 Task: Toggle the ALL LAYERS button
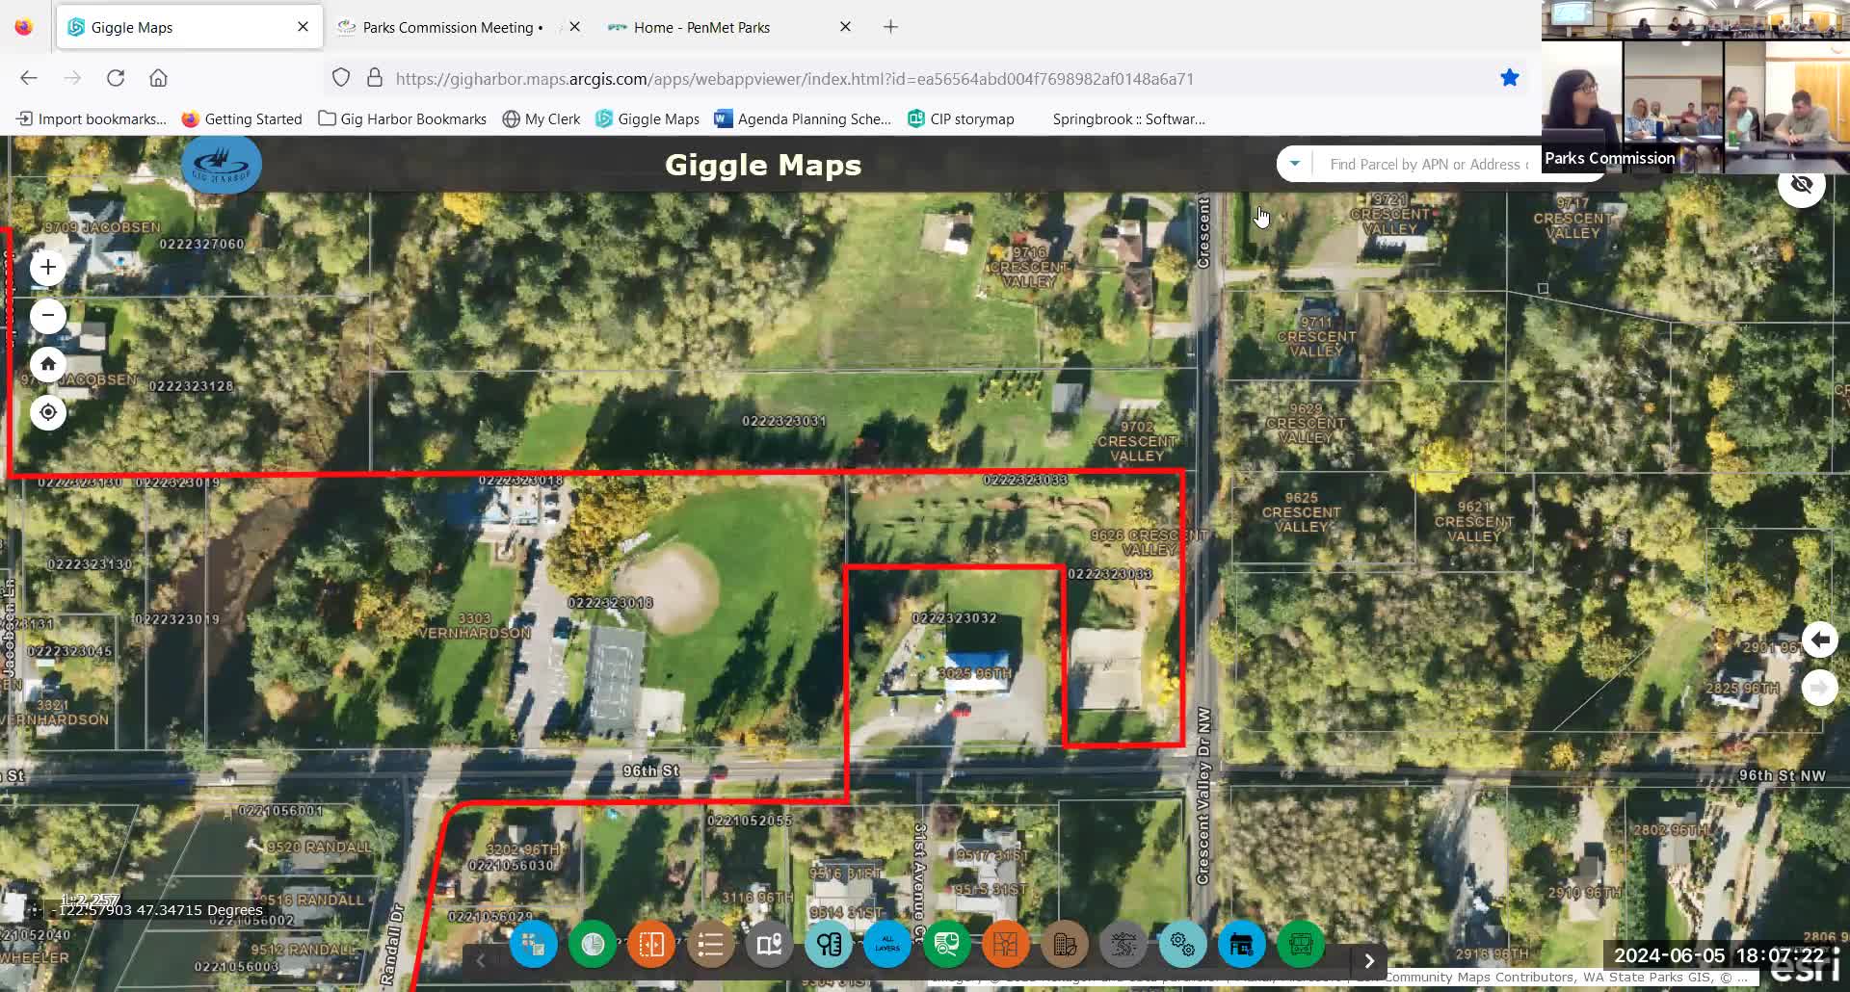[886, 945]
